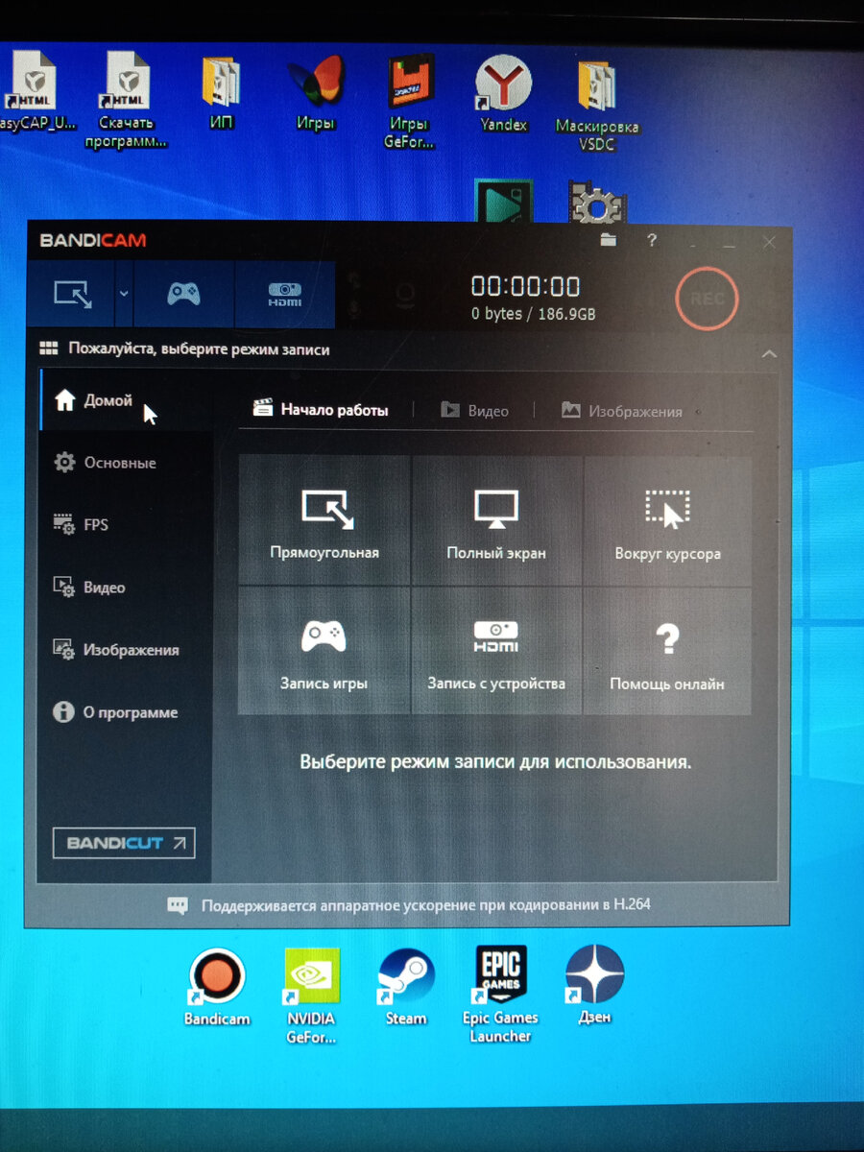The width and height of the screenshot is (864, 1152).
Task: Open the О программе section
Action: [126, 713]
